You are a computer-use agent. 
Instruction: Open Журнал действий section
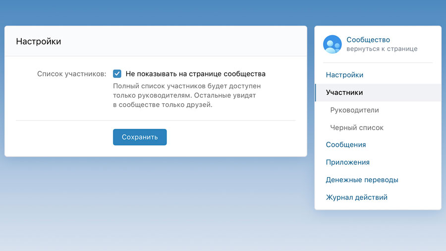pyautogui.click(x=357, y=197)
